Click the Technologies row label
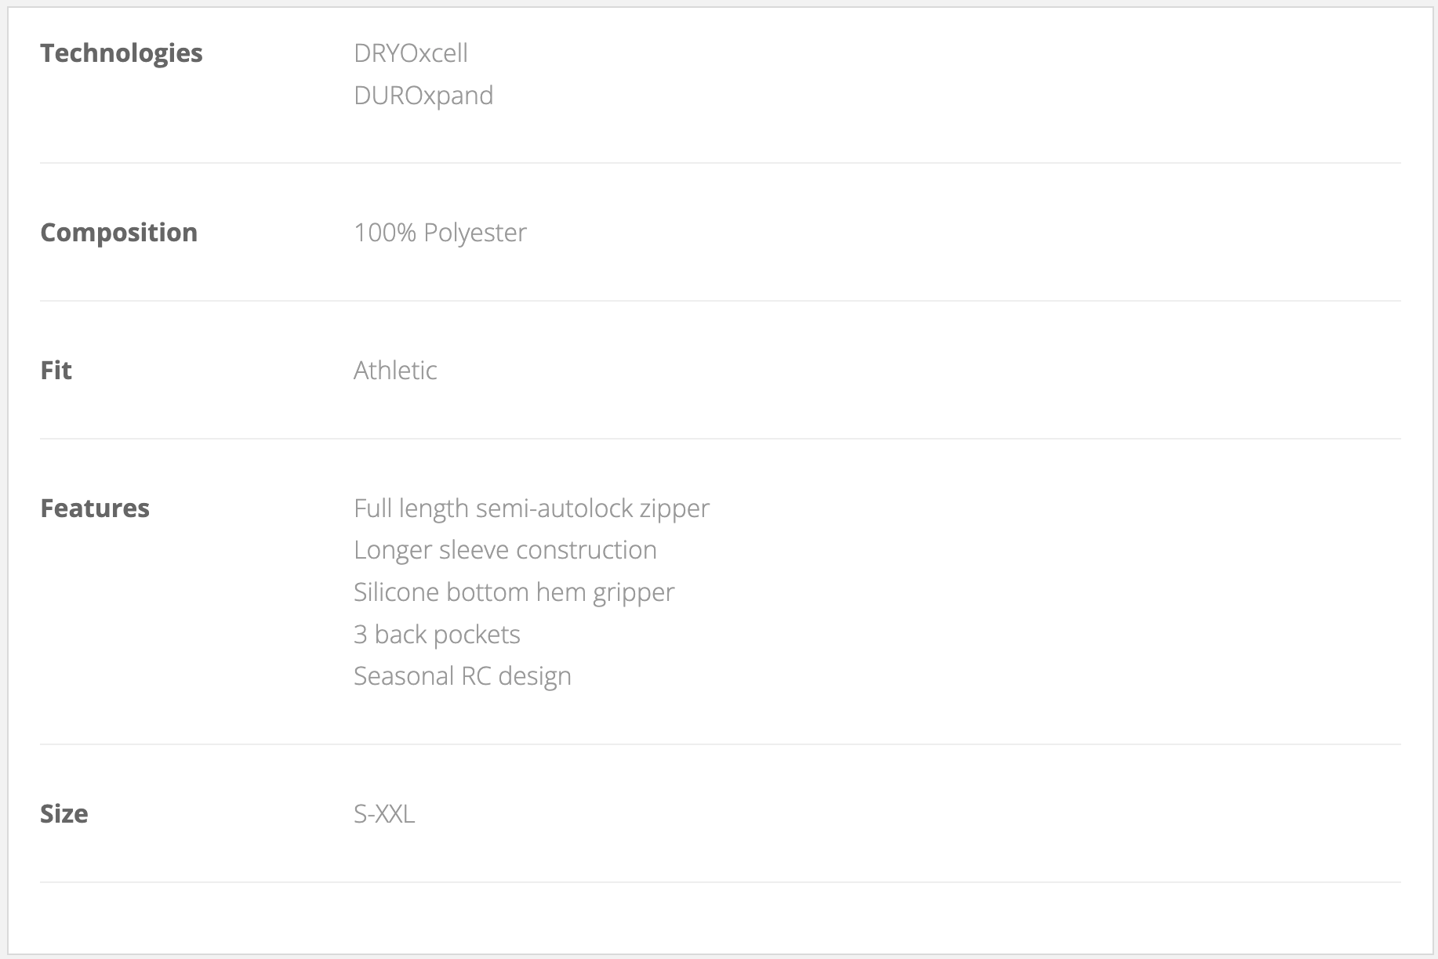The image size is (1438, 959). tap(122, 53)
